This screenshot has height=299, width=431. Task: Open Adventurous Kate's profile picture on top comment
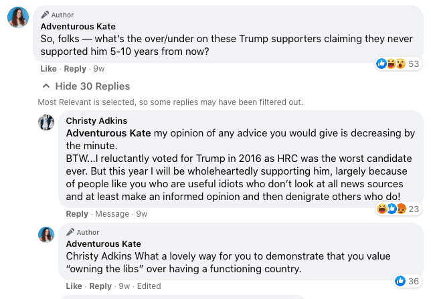coord(18,17)
